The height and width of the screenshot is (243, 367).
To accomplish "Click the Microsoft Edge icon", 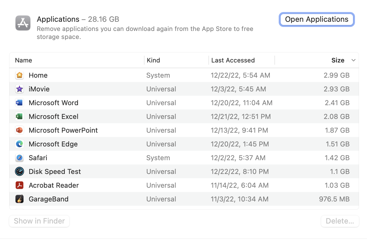I will [x=19, y=144].
